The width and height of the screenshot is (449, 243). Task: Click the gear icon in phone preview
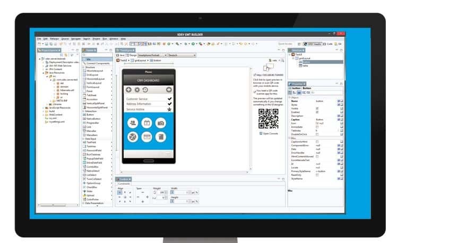click(x=136, y=90)
